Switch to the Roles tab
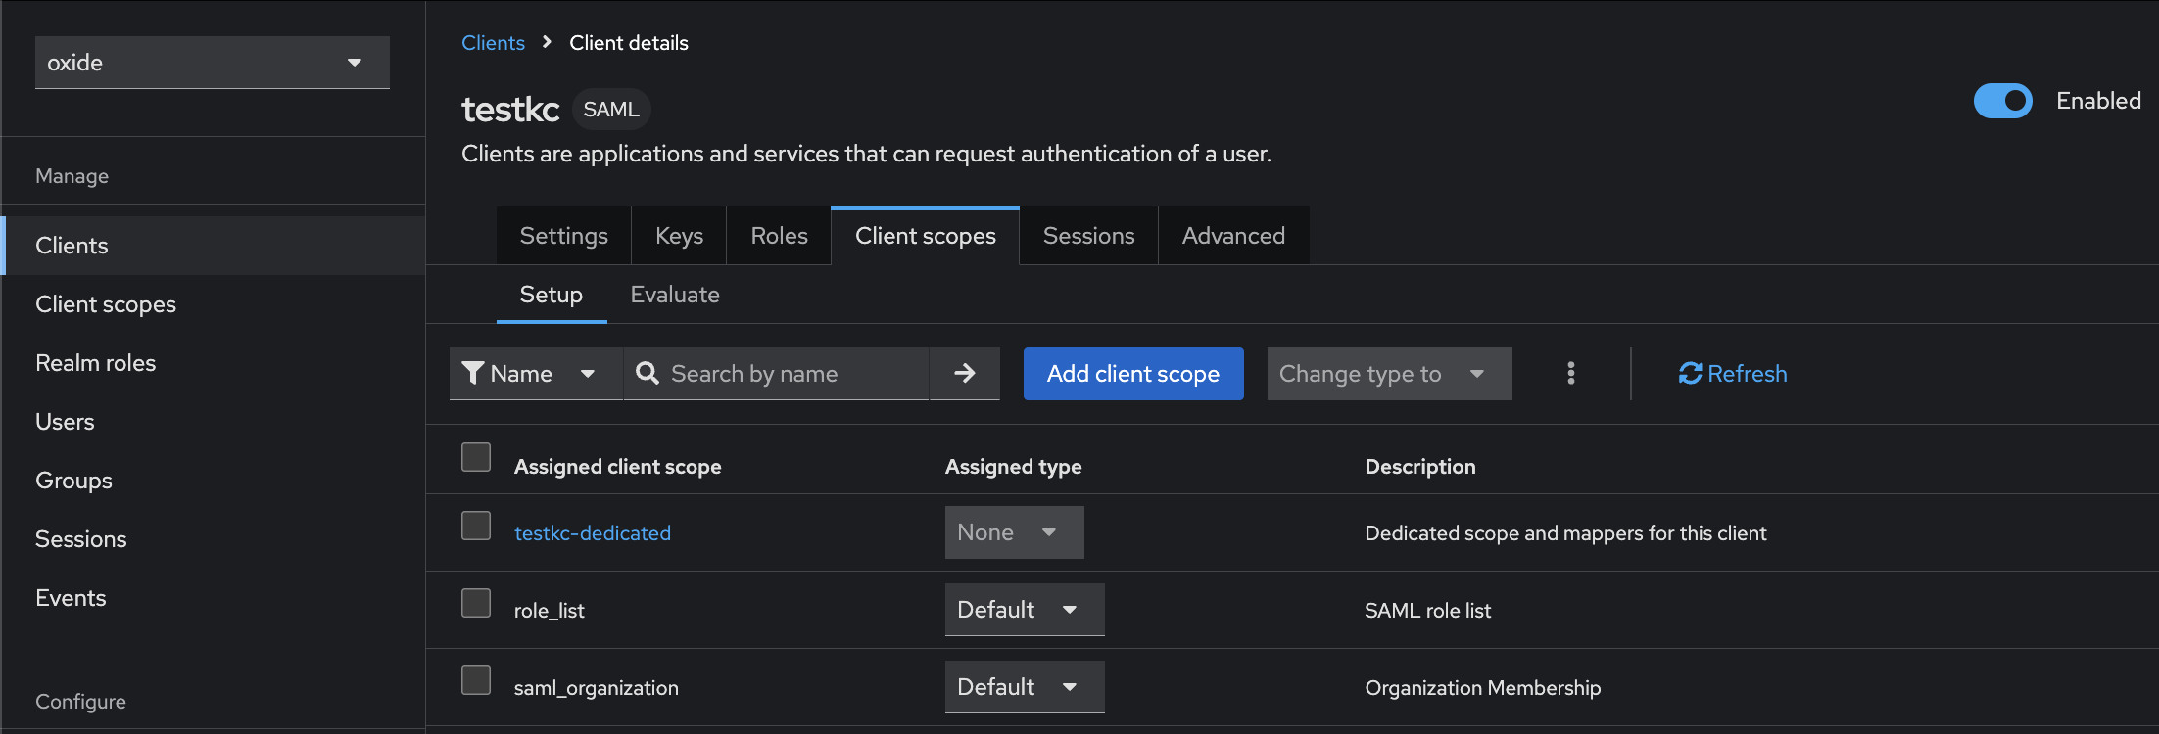 tap(779, 236)
